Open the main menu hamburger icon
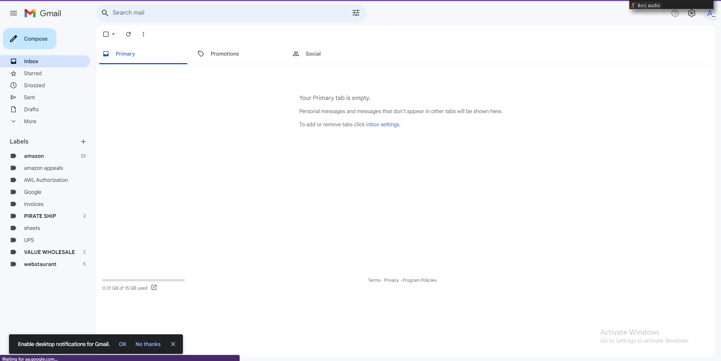 coord(14,13)
